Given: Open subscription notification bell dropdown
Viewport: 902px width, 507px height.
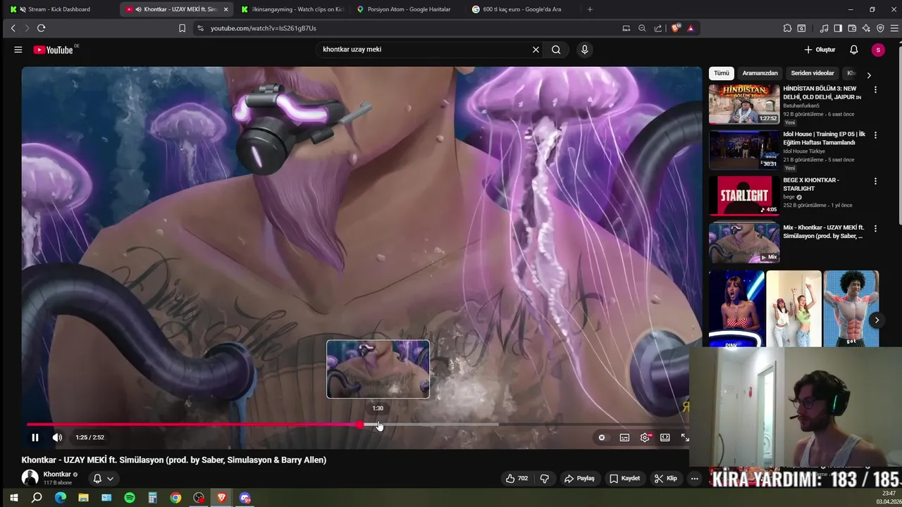Looking at the screenshot, I should [103, 478].
